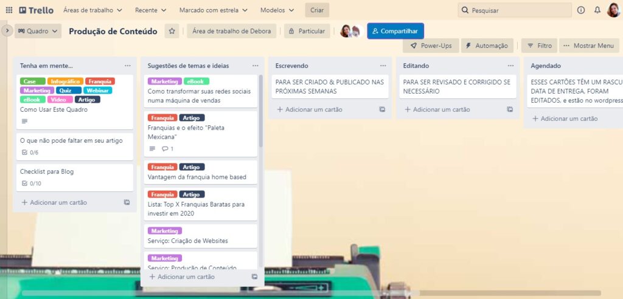
Task: Add a card to Sugestões de temas list
Action: pos(182,277)
